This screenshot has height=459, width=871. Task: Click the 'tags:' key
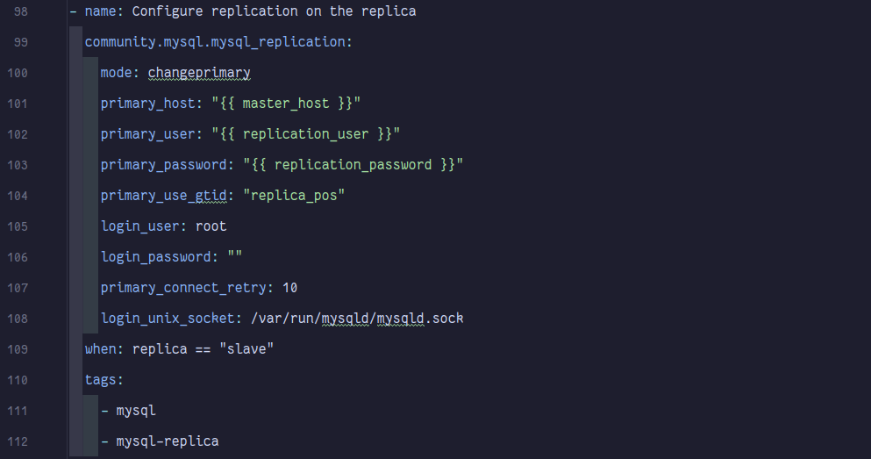(104, 380)
